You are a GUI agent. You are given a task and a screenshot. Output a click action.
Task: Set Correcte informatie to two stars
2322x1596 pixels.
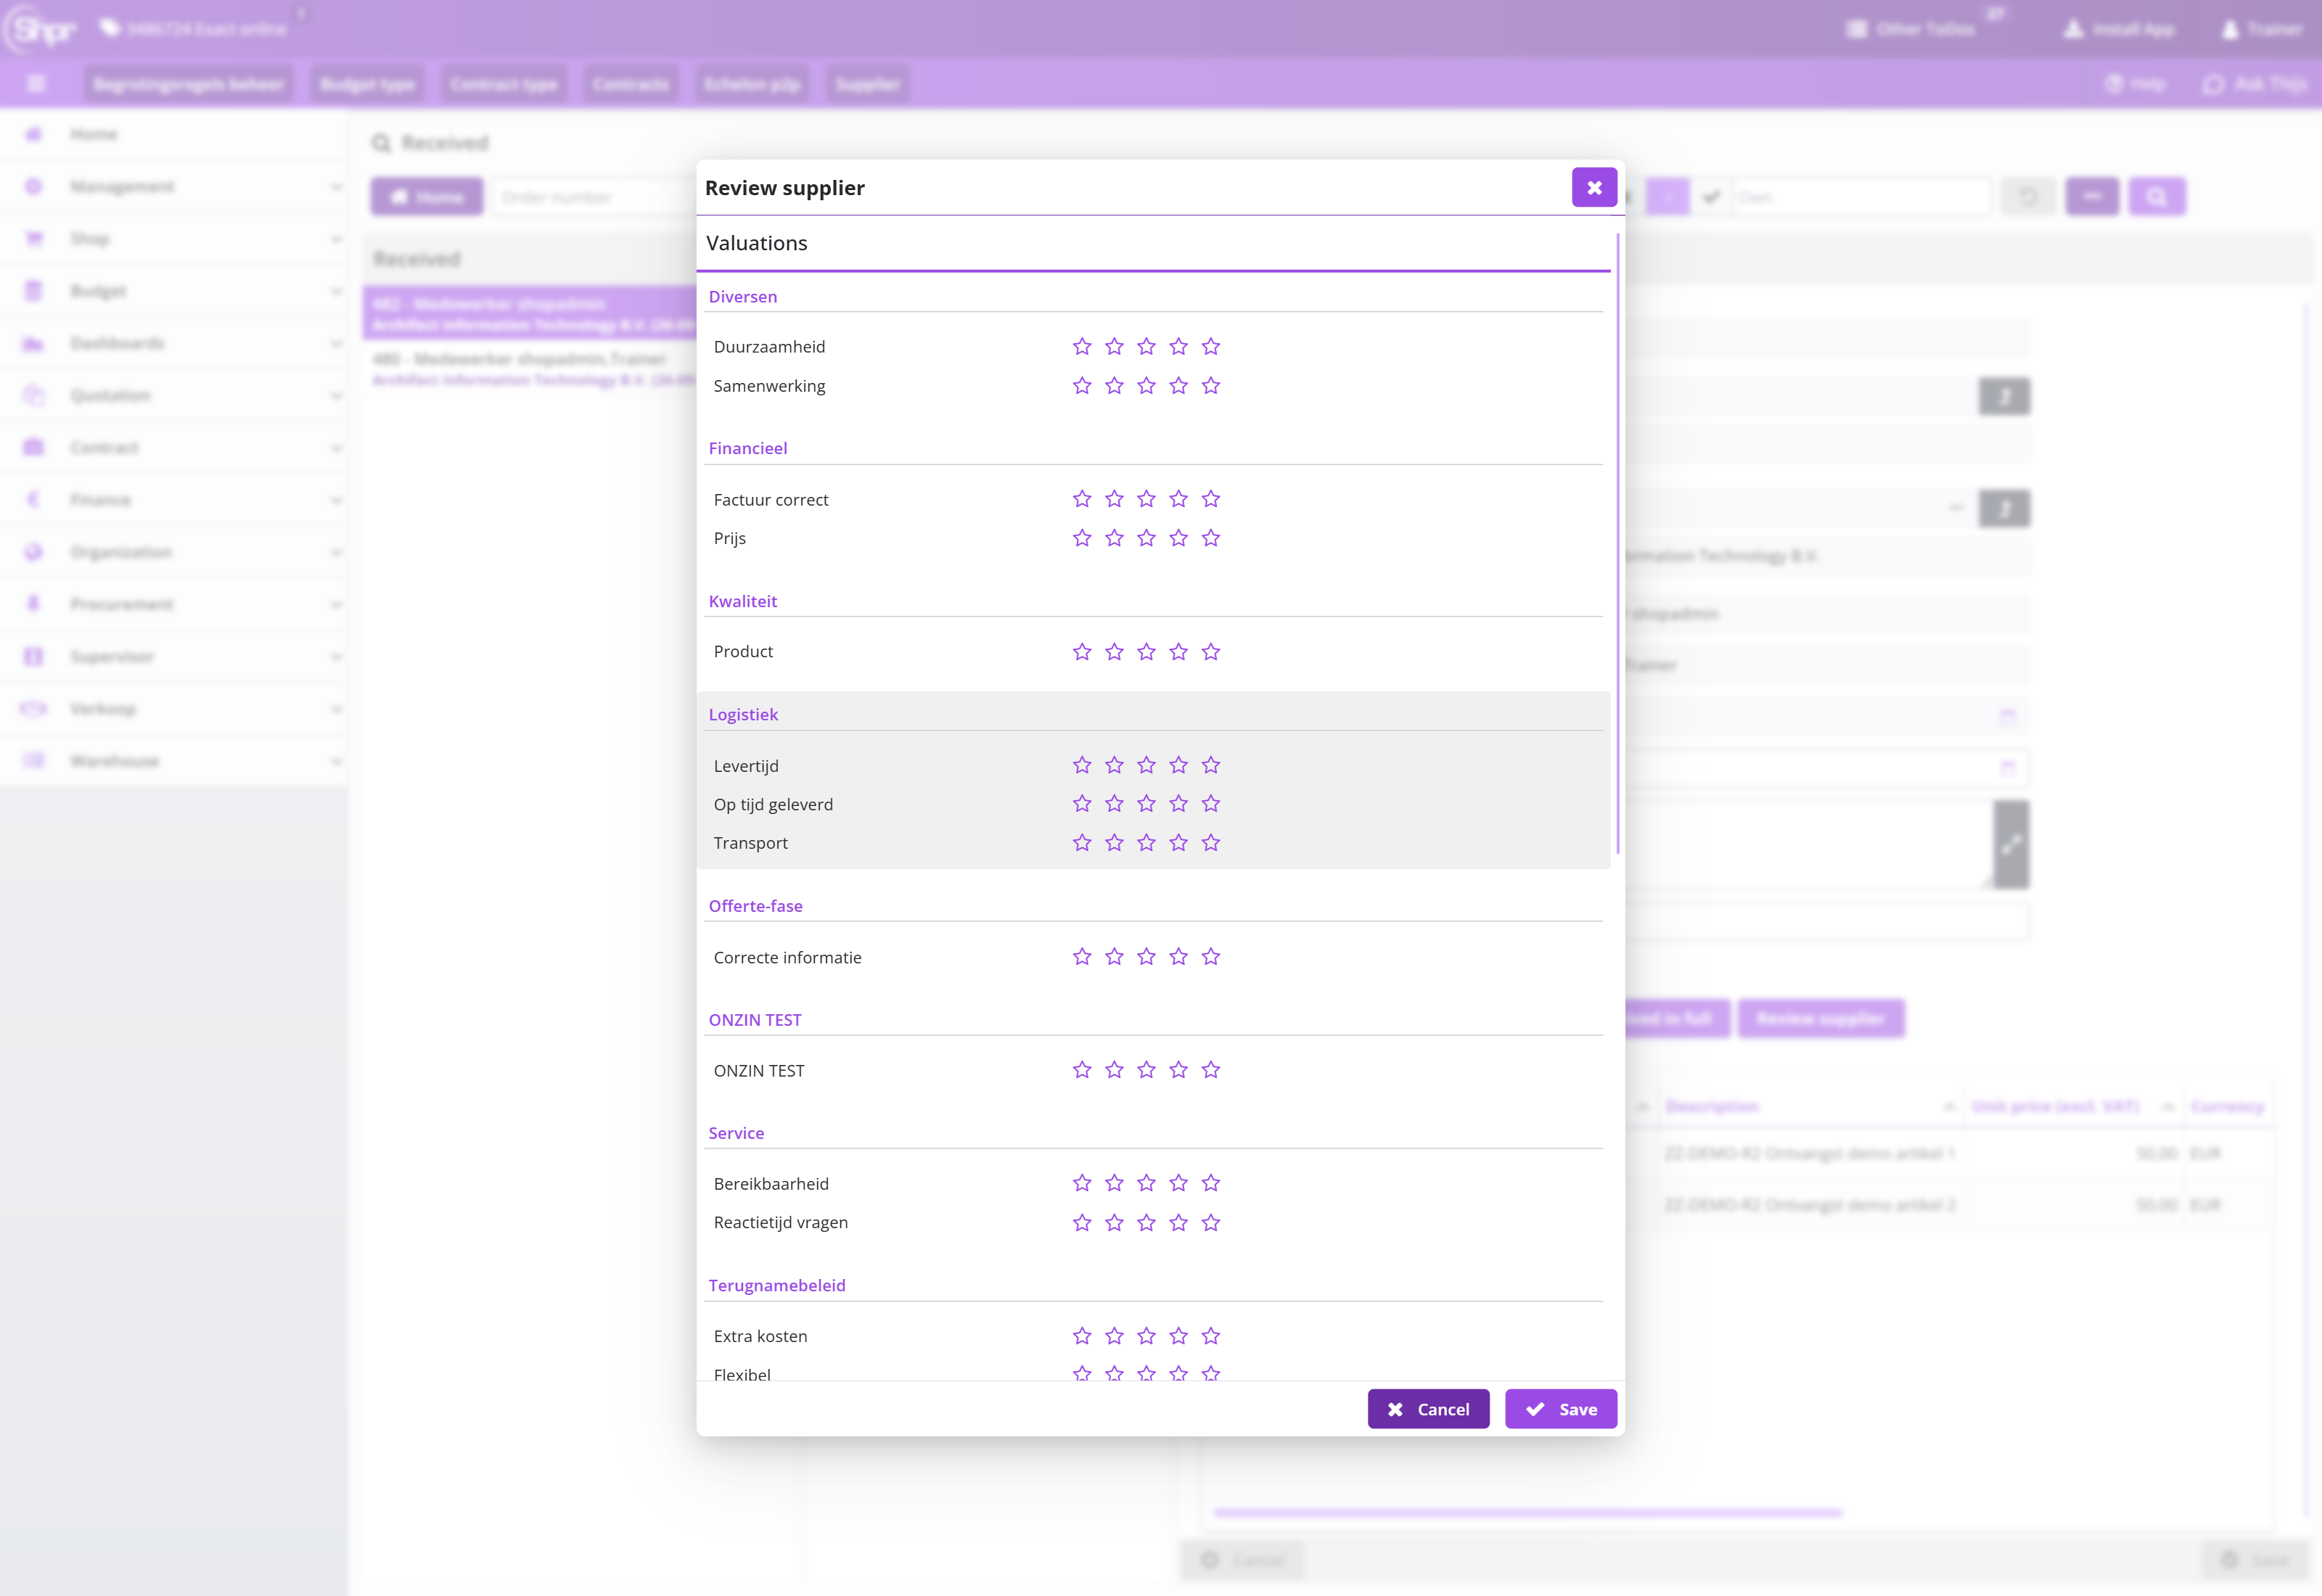[1114, 956]
